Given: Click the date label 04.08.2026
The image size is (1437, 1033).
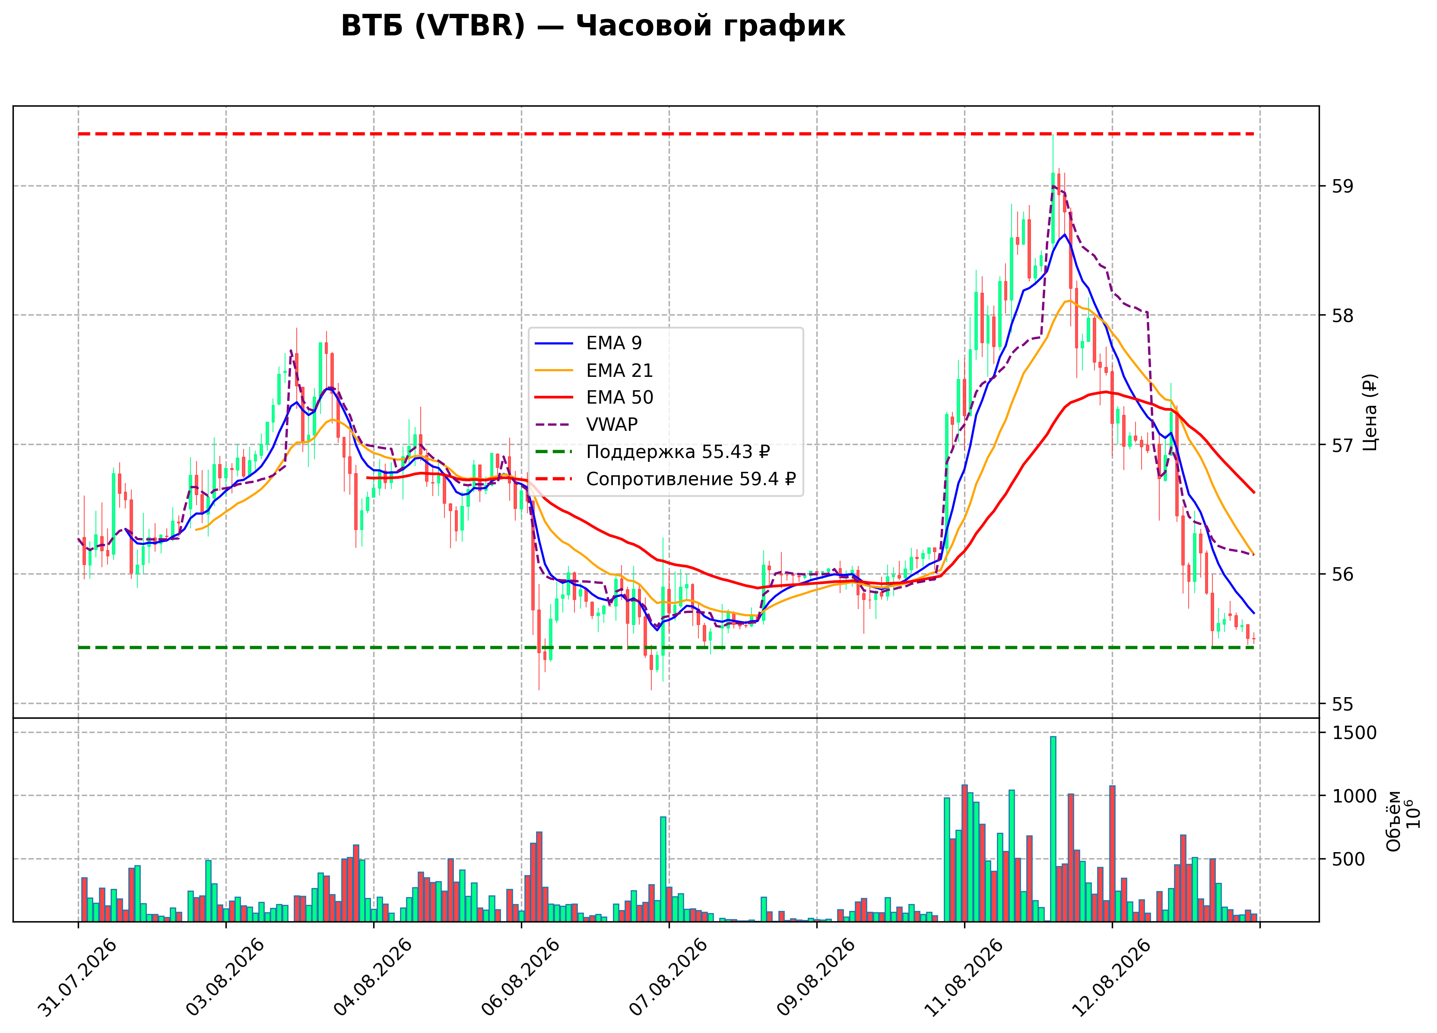Looking at the screenshot, I should point(373,979).
